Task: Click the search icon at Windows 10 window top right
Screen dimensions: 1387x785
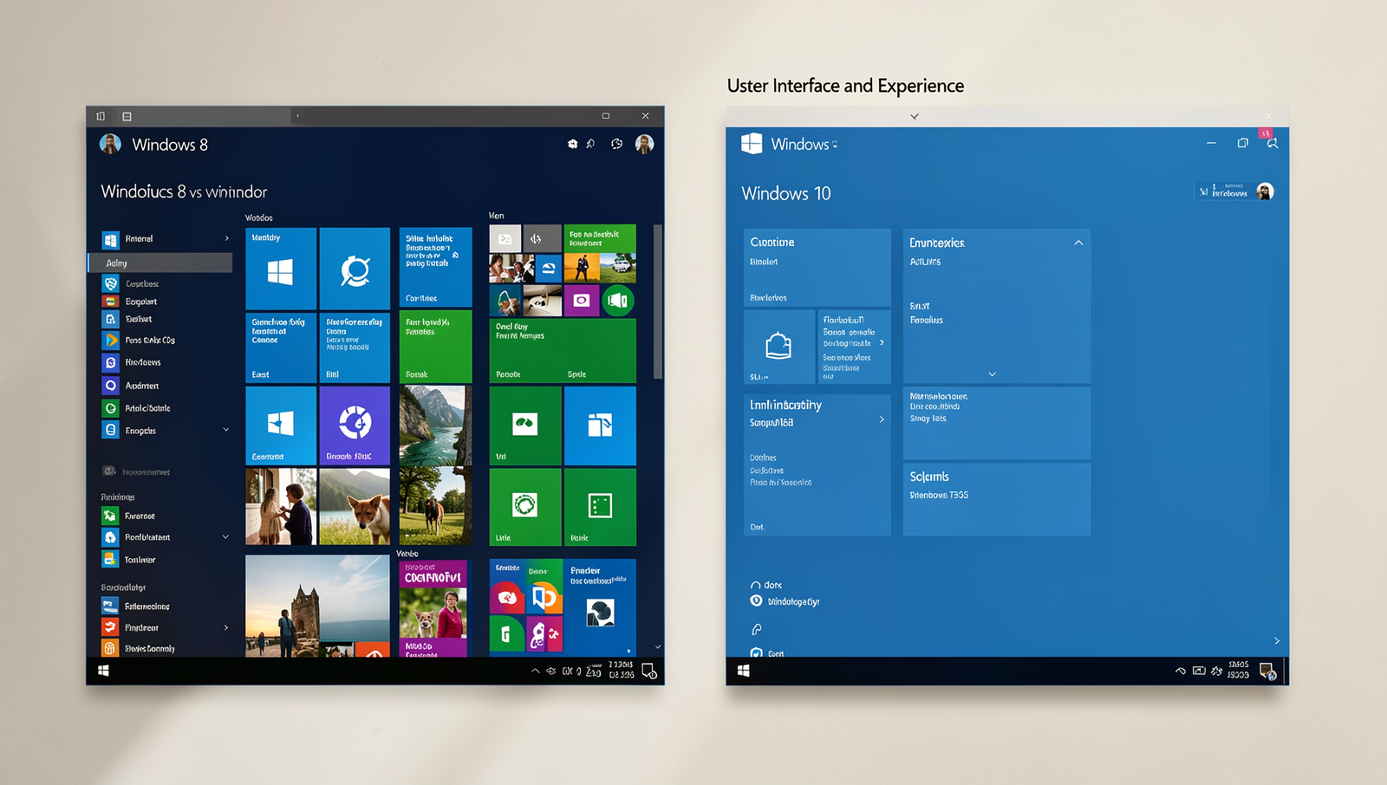Action: (x=1272, y=143)
